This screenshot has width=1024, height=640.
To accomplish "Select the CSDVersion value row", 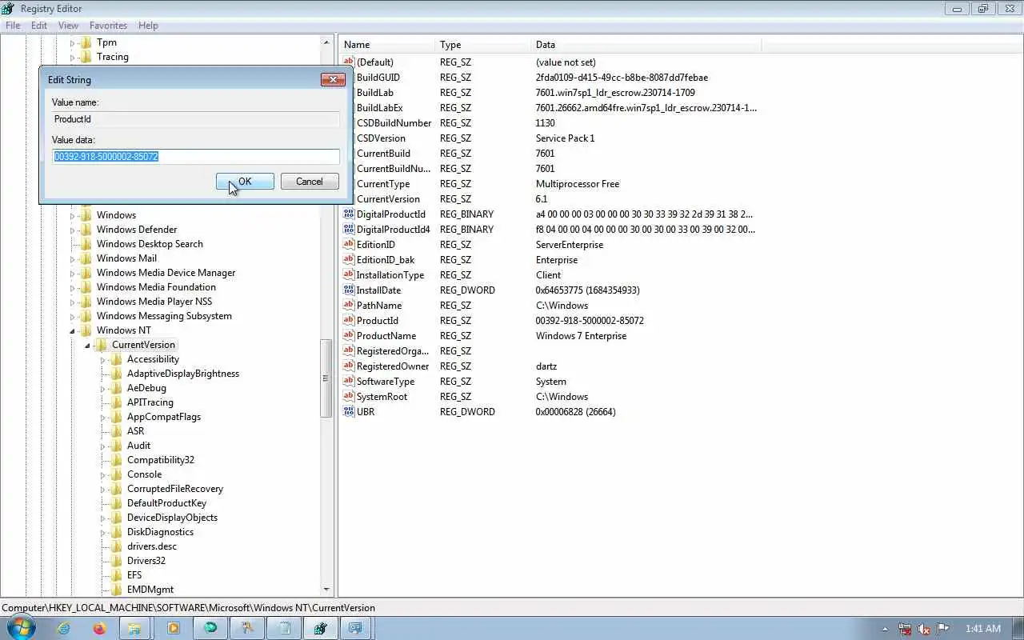I will [x=550, y=138].
